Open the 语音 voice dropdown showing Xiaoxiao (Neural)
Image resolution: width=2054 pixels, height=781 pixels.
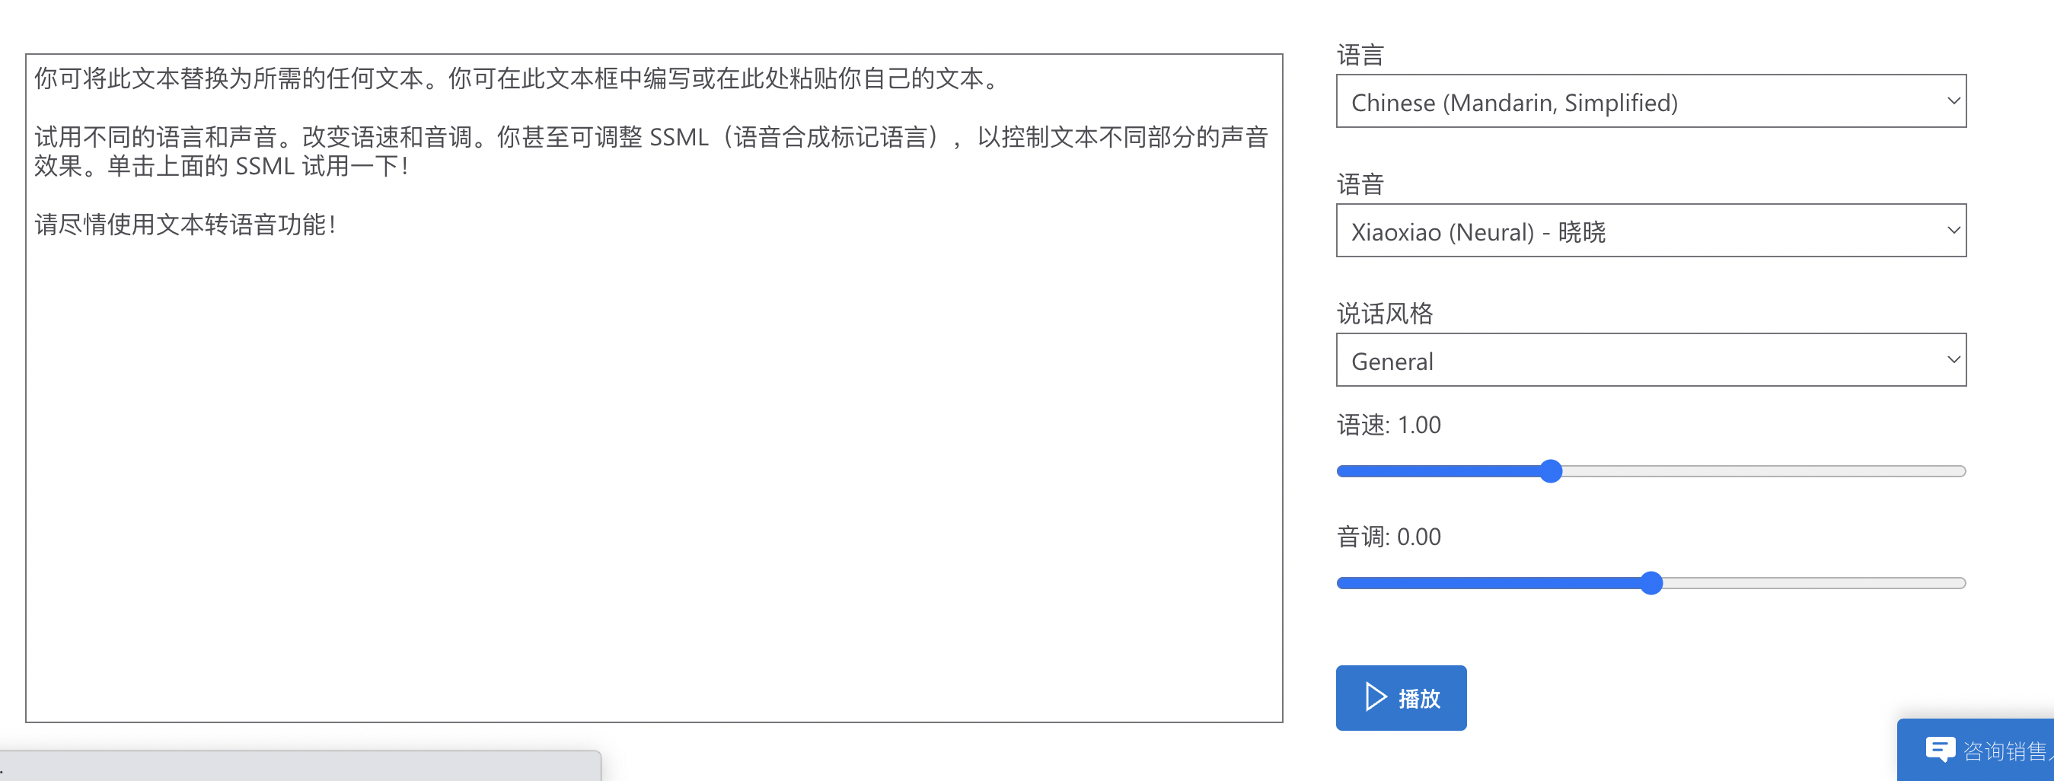[1651, 231]
